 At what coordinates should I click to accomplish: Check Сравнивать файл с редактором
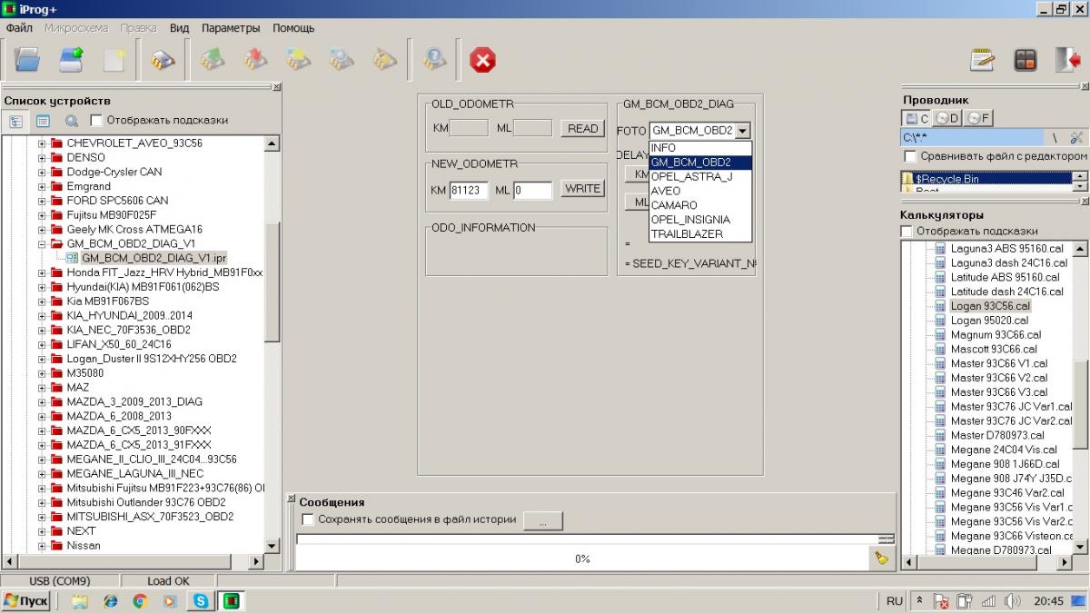909,156
